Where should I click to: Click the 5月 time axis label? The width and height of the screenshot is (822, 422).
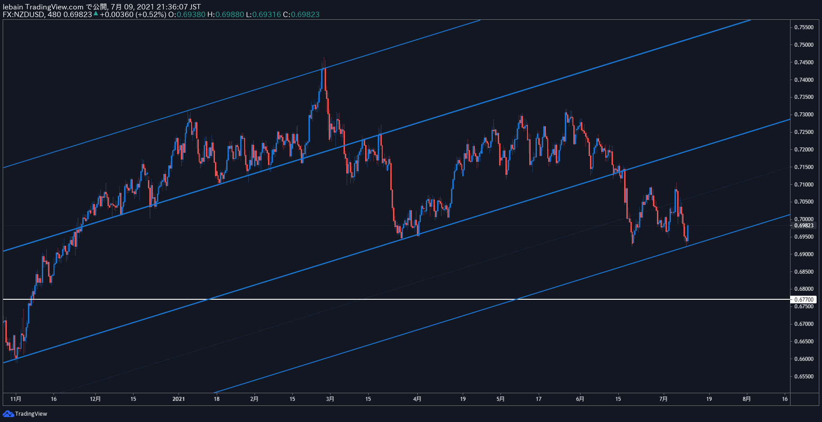pos(500,399)
